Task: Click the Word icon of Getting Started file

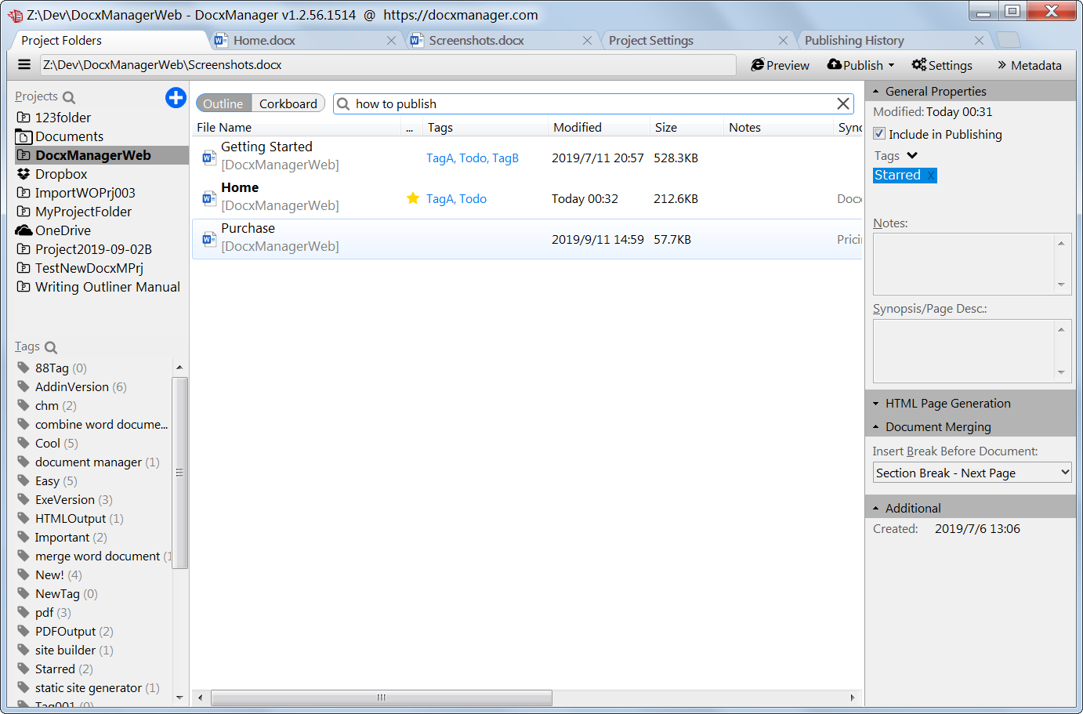Action: coord(208,157)
